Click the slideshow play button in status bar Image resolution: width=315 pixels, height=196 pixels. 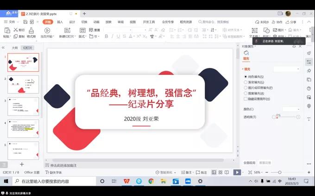(237, 172)
